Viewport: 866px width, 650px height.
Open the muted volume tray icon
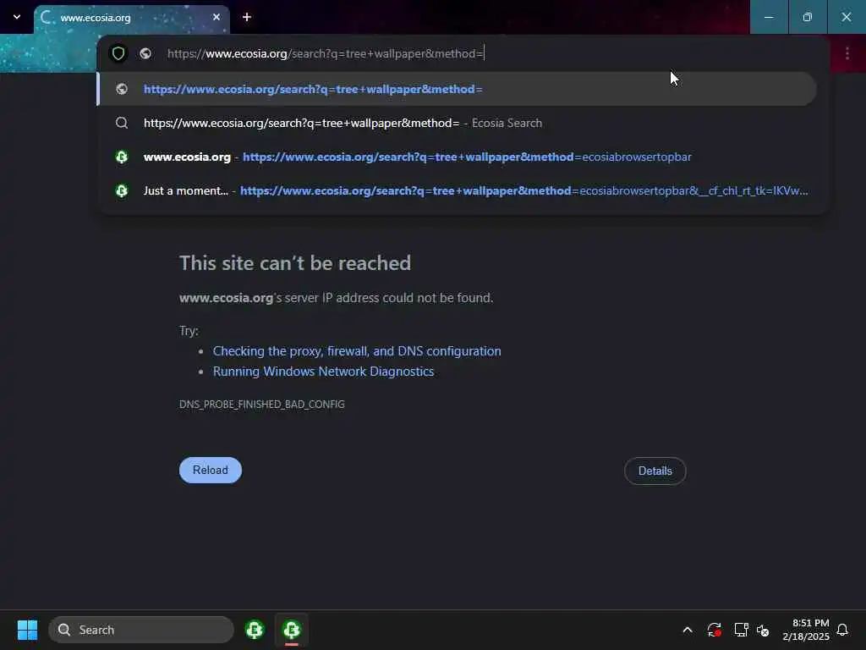coord(763,630)
